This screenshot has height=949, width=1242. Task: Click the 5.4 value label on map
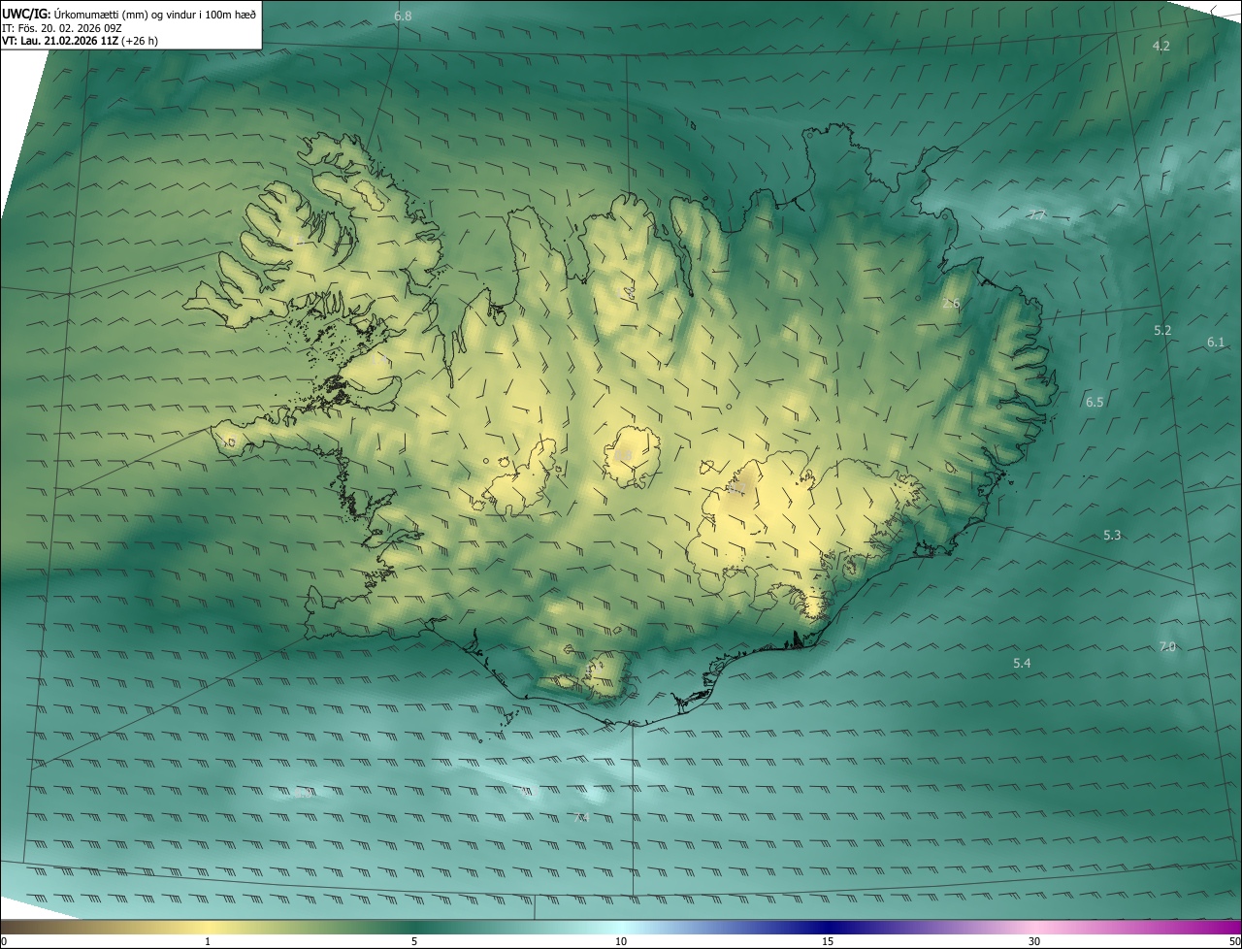click(1022, 664)
